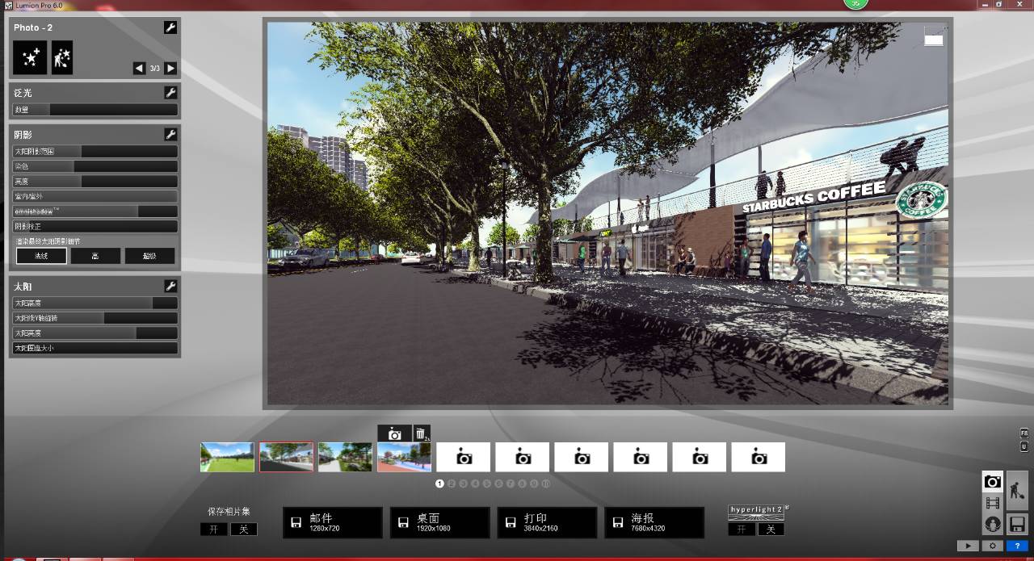Image resolution: width=1034 pixels, height=561 pixels.
Task: Click the eighth empty camera photo slot
Action: click(641, 457)
